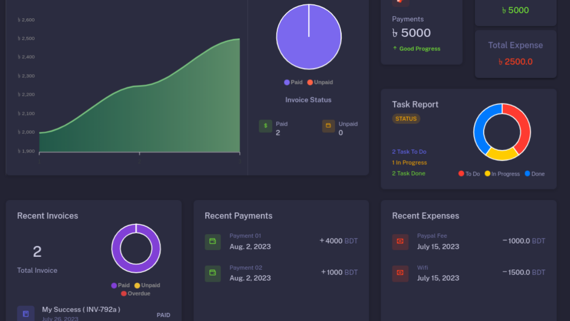The height and width of the screenshot is (321, 570).
Task: Toggle the Done legend in Task Report
Action: pos(534,174)
